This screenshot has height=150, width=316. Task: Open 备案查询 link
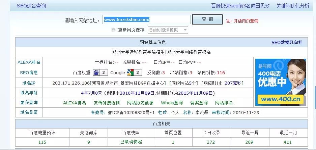[x=199, y=103]
